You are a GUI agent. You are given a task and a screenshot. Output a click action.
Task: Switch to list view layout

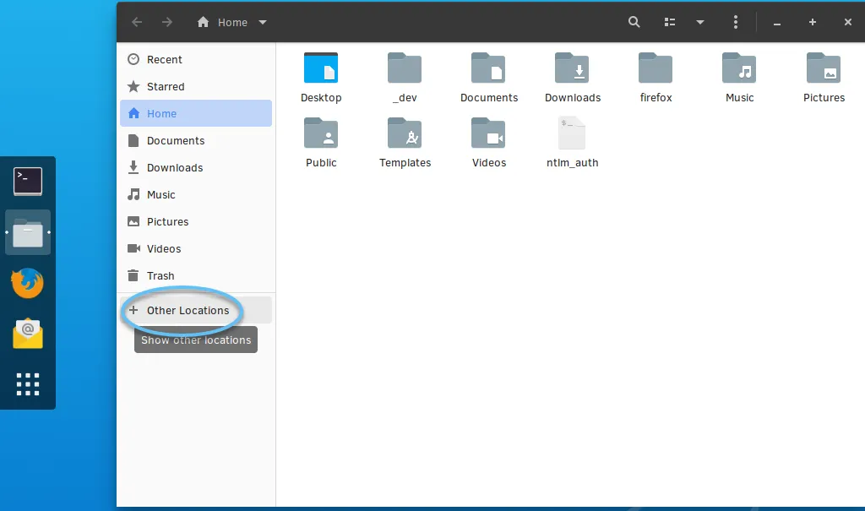click(x=670, y=22)
